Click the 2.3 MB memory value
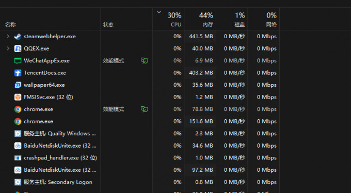351x193 pixels. pos(204,134)
